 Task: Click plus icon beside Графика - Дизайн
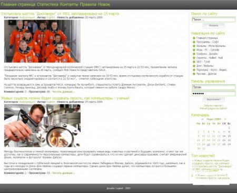tap(194, 54)
